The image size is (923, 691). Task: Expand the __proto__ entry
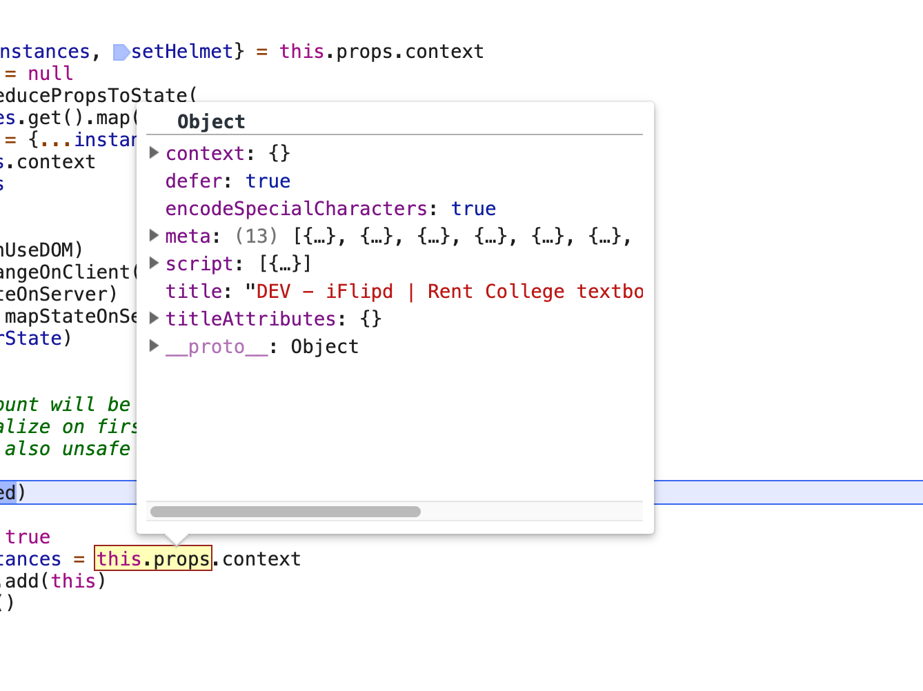153,346
